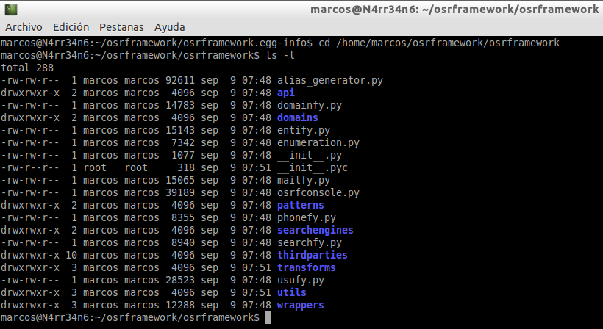The width and height of the screenshot is (603, 329).
Task: Click the domainfy.py filename
Action: 309,105
